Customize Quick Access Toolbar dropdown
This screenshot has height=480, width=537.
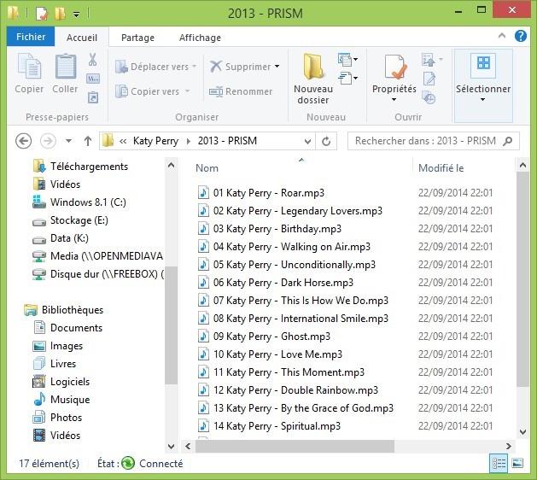click(x=77, y=14)
